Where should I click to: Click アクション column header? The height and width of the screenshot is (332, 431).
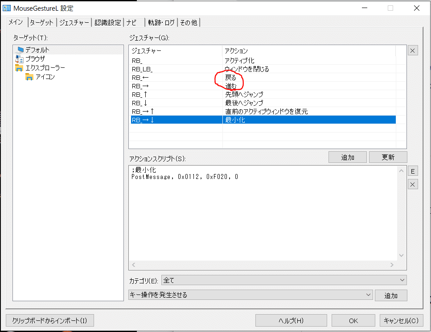pyautogui.click(x=309, y=51)
